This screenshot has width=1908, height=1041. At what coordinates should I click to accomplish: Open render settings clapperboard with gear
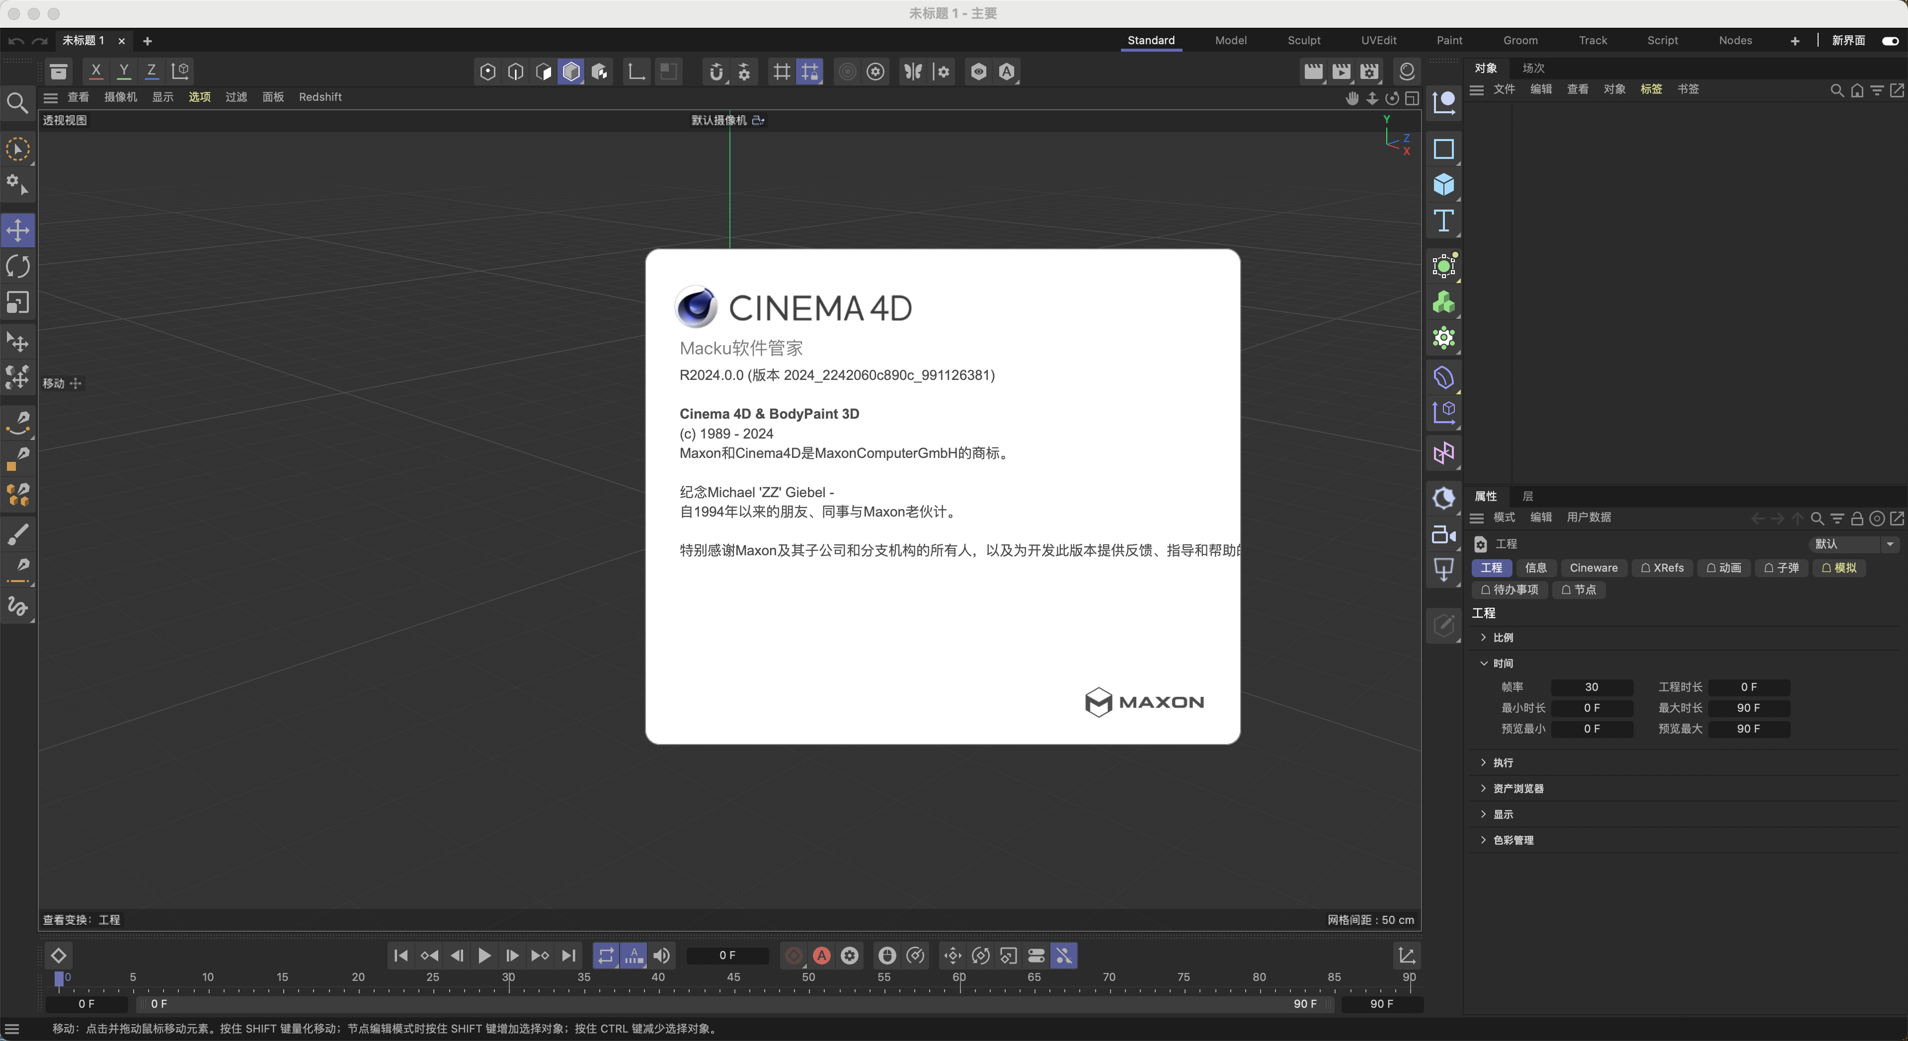click(x=1369, y=72)
